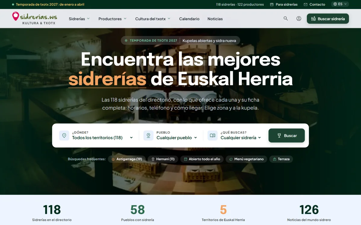The width and height of the screenshot is (361, 225).
Task: Click the map pin icon beside ¿Dónde?
Action: (x=64, y=136)
